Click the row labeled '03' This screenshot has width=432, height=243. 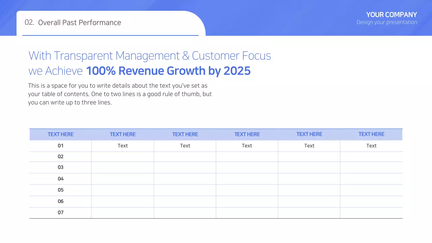click(60, 167)
